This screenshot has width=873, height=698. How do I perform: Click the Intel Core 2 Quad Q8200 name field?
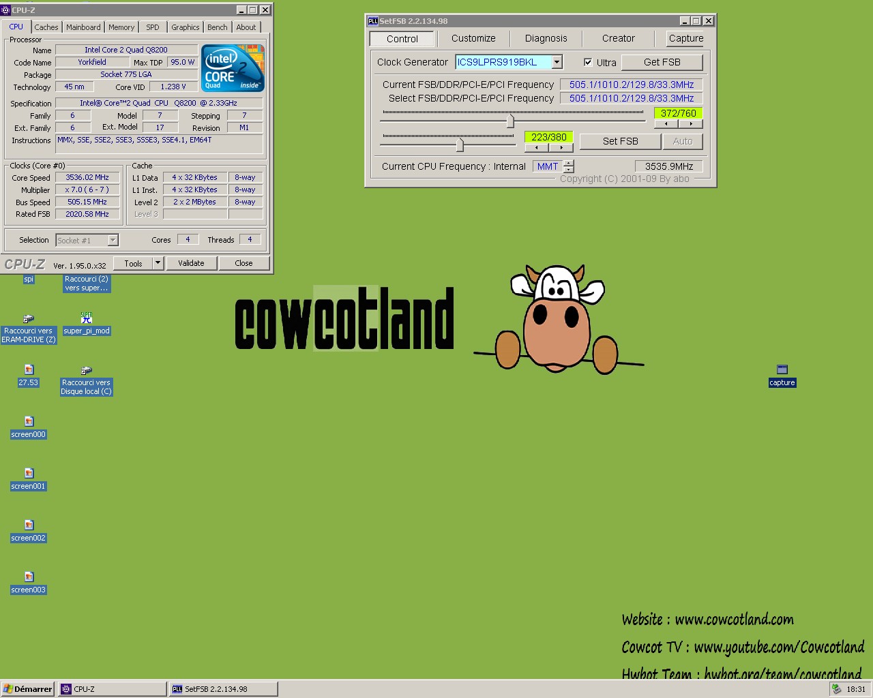(x=126, y=50)
